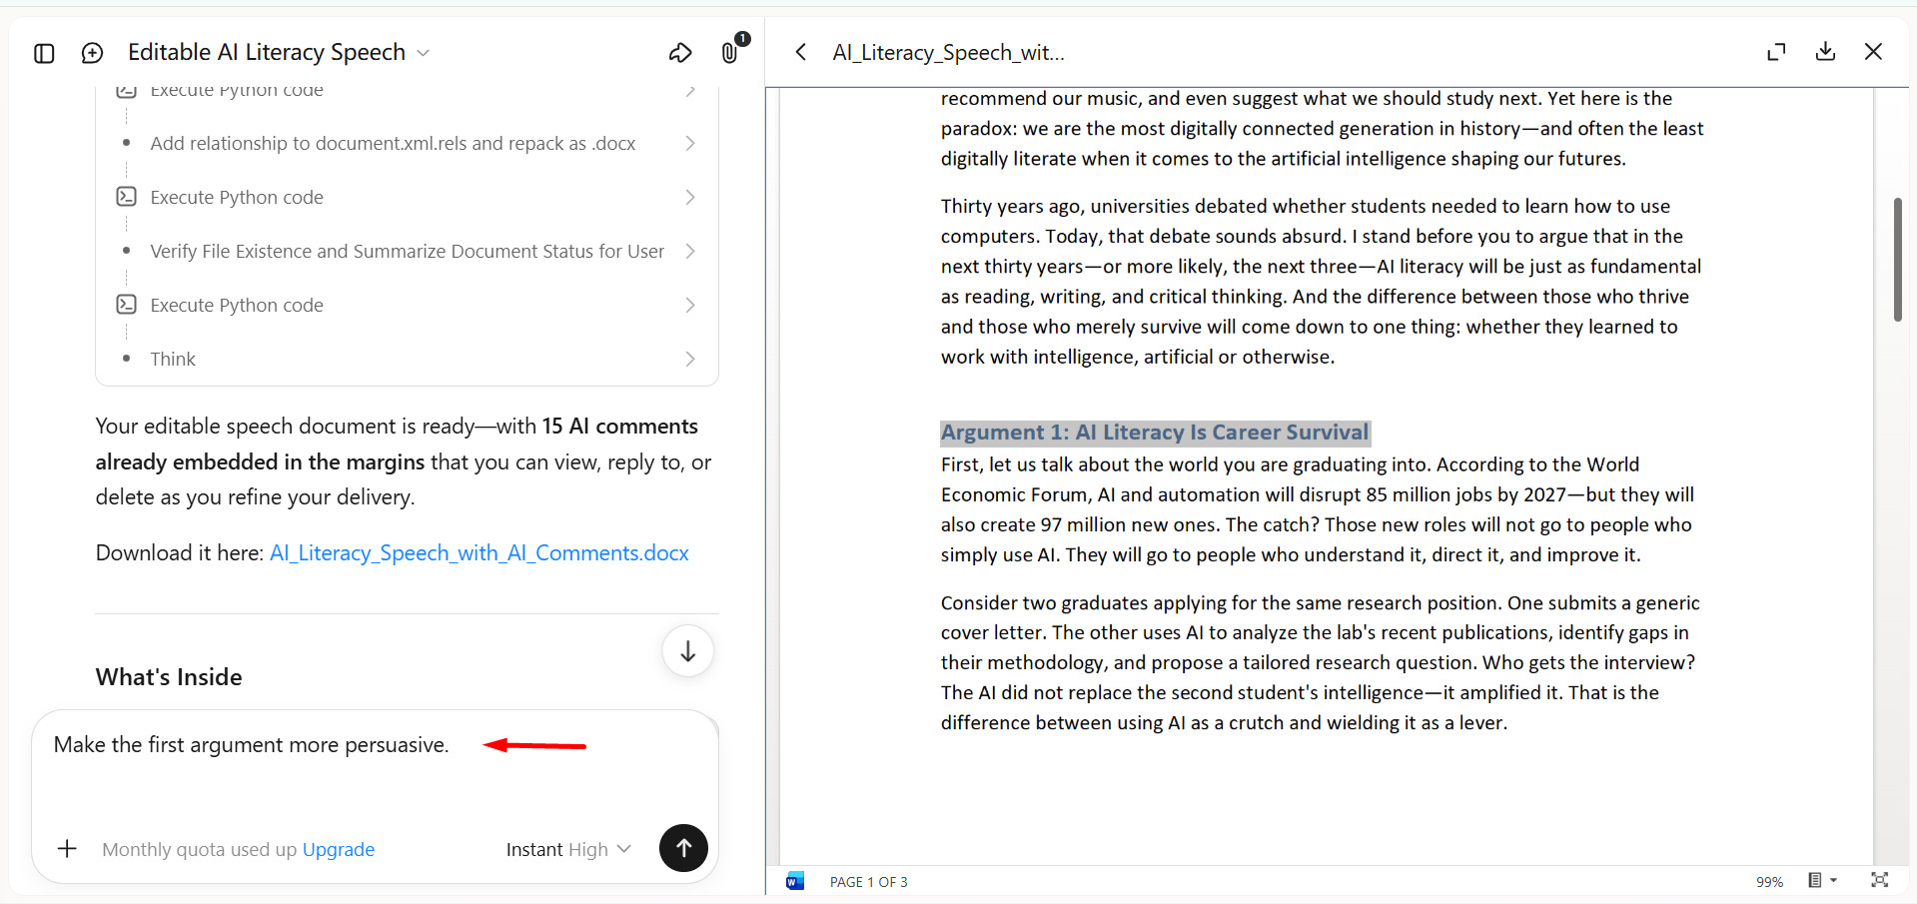This screenshot has height=904, width=1917.
Task: Open 'Verify File Existence and Summarize Document Status' step
Action: pyautogui.click(x=408, y=251)
